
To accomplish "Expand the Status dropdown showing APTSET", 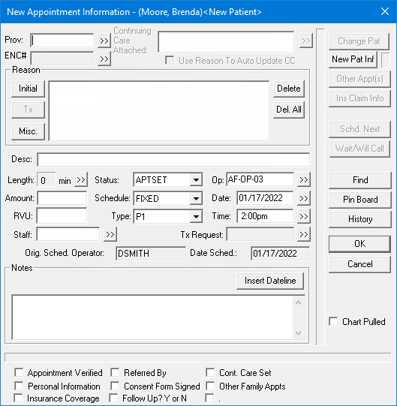I will (196, 179).
